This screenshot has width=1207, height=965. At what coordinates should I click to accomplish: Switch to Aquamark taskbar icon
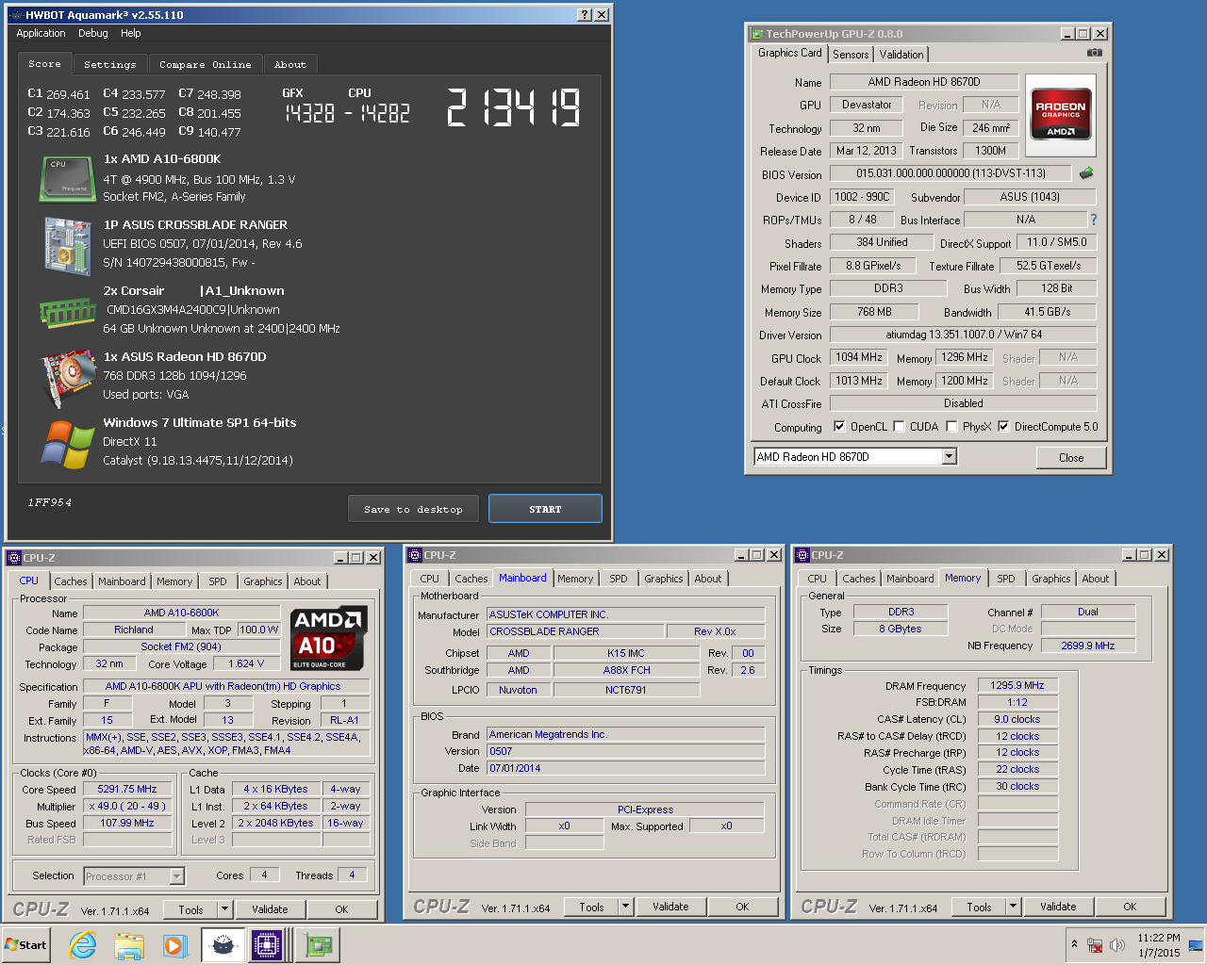coord(223,945)
